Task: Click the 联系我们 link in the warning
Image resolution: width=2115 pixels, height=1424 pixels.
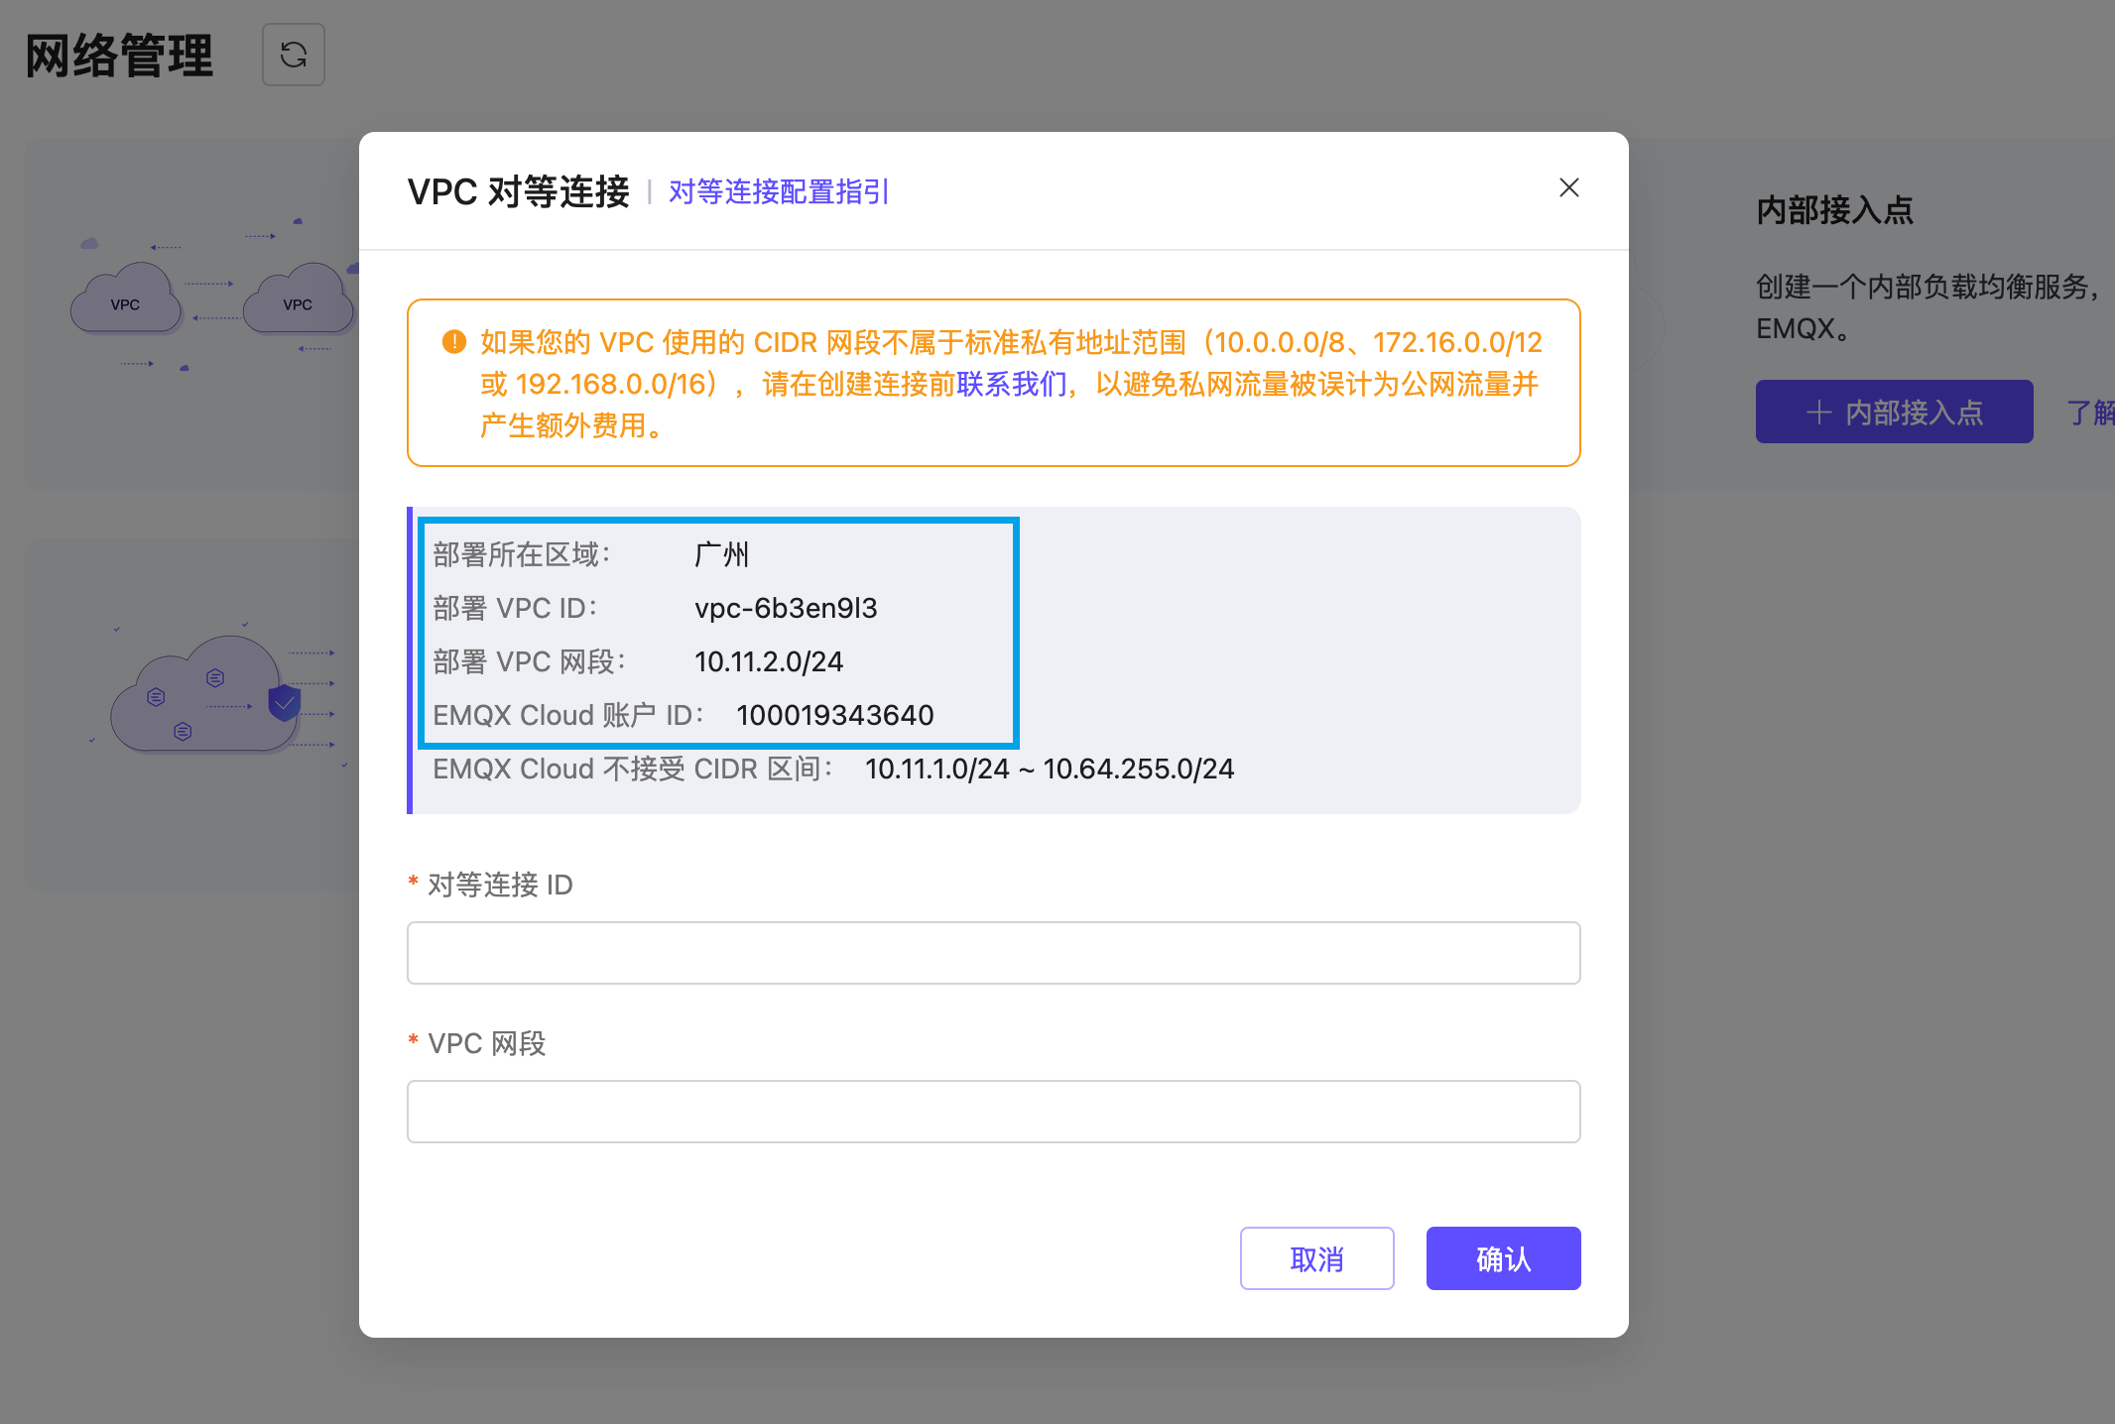Action: (x=1012, y=384)
